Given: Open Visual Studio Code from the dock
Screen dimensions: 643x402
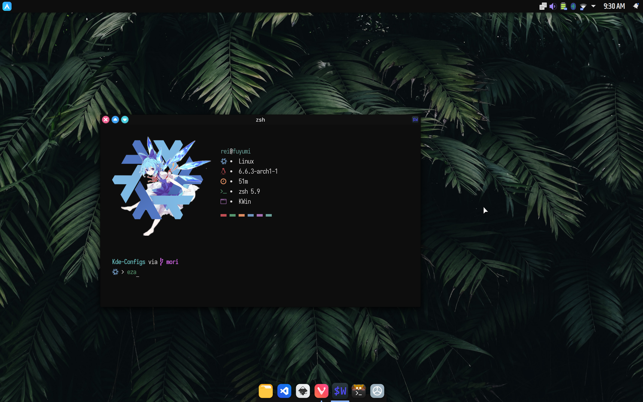Looking at the screenshot, I should click(284, 391).
